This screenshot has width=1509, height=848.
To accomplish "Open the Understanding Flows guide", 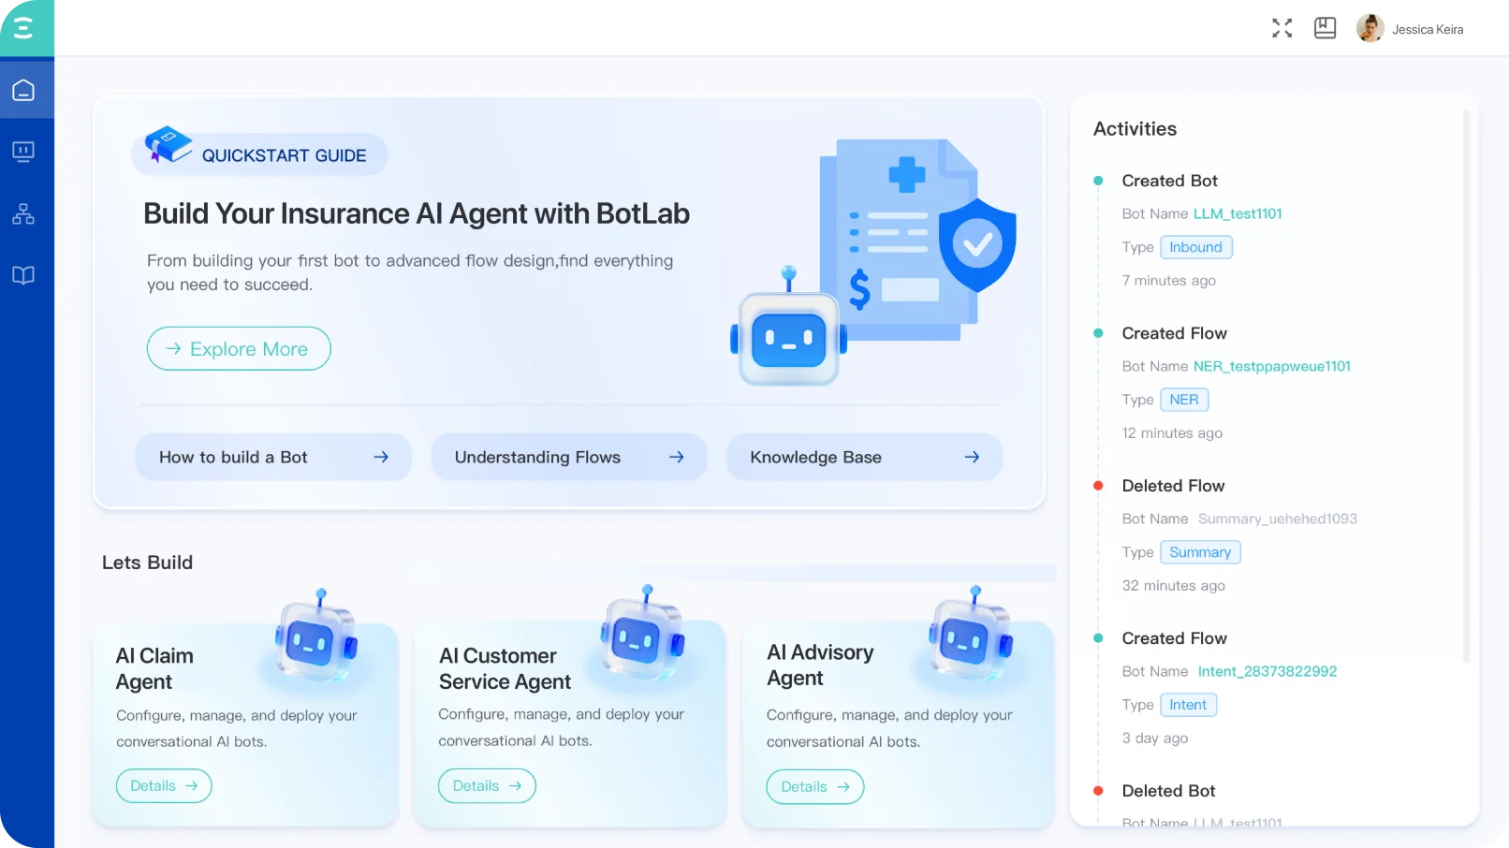I will (x=568, y=458).
